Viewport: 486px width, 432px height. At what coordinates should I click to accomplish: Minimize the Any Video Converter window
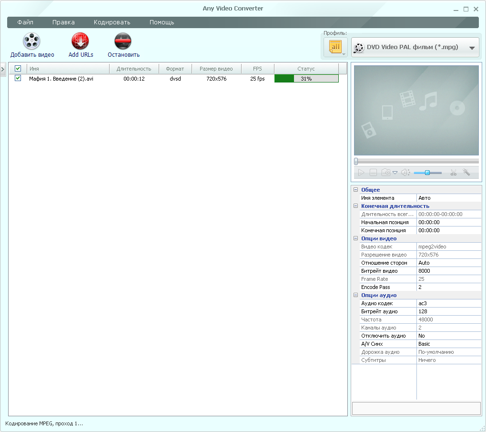(x=456, y=10)
